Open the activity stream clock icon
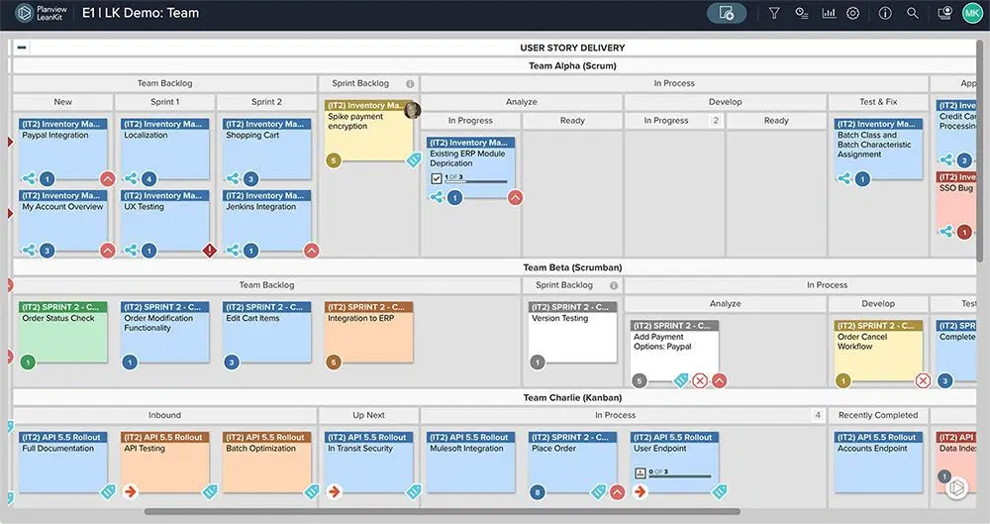This screenshot has height=524, width=990. tap(801, 14)
